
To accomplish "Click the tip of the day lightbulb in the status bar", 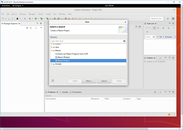I will point(174,114).
